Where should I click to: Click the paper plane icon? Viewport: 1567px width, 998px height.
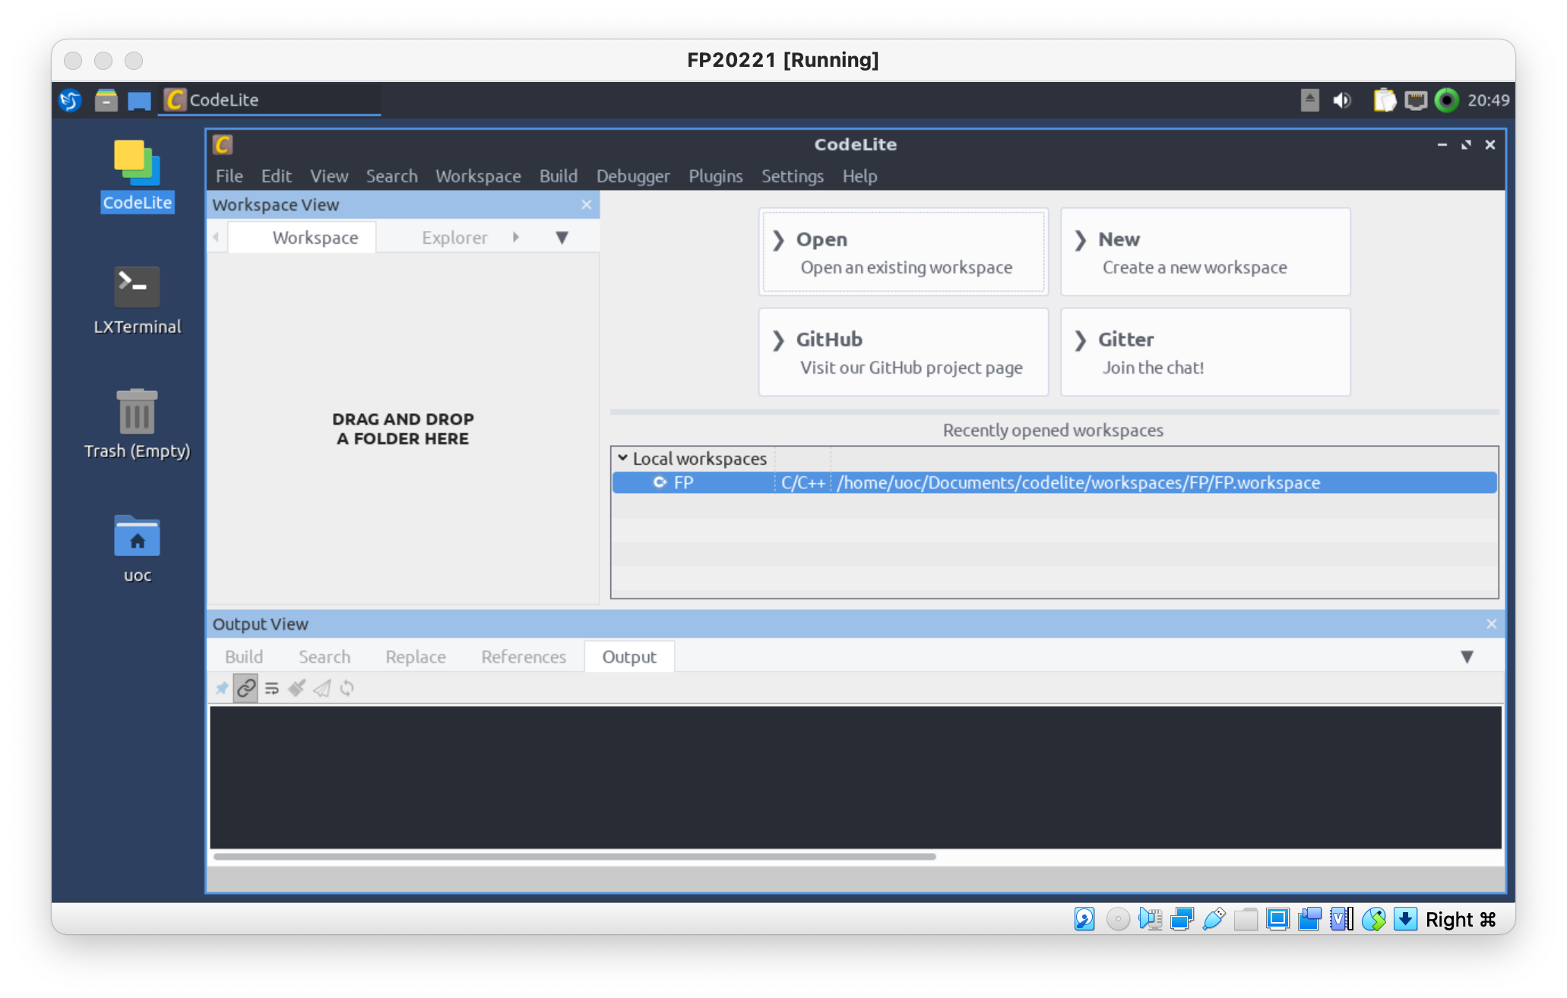tap(321, 688)
